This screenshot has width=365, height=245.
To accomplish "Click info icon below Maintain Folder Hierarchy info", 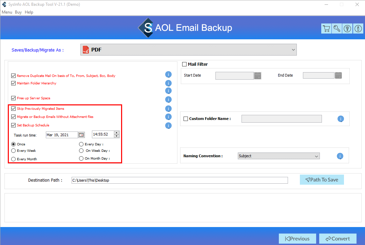I will (x=168, y=91).
